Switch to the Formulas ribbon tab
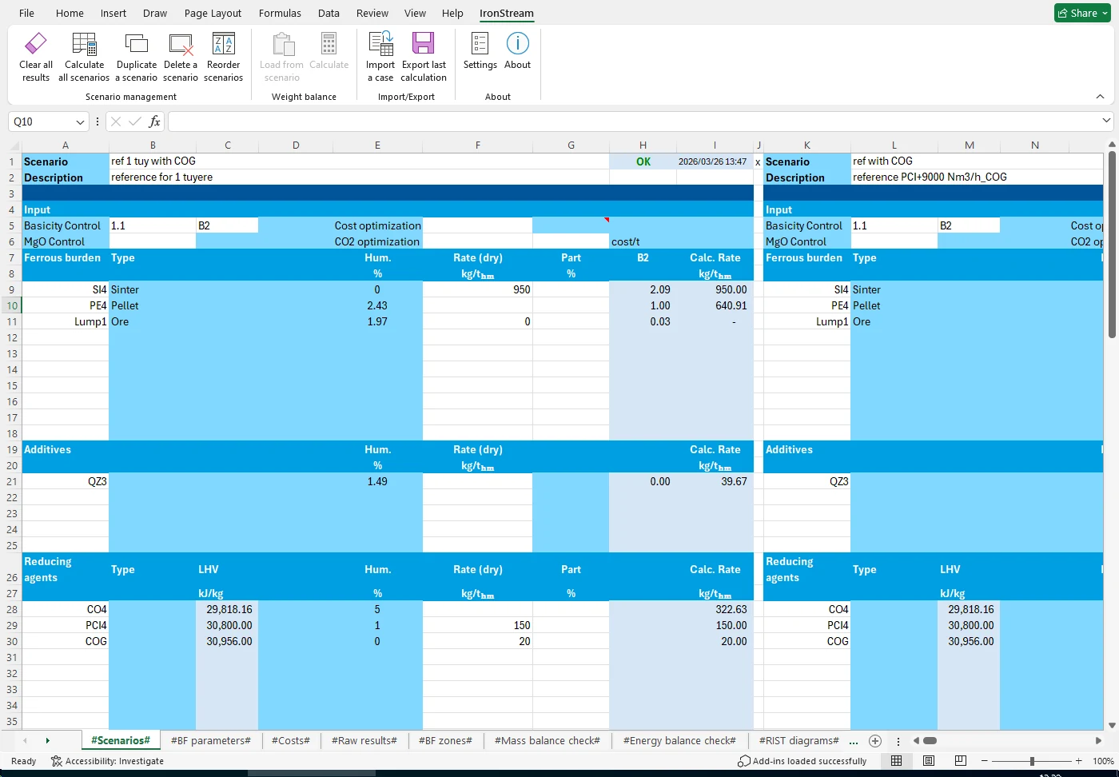 [x=280, y=13]
